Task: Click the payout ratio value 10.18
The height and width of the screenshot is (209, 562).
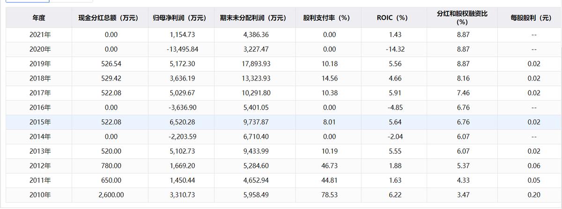Action: [x=330, y=64]
